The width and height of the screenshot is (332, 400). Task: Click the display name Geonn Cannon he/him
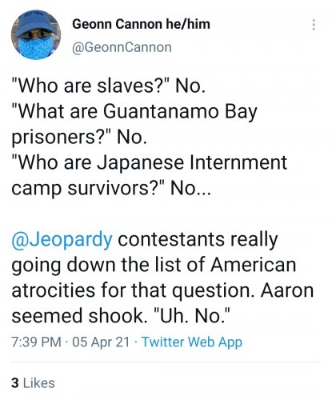tap(141, 24)
